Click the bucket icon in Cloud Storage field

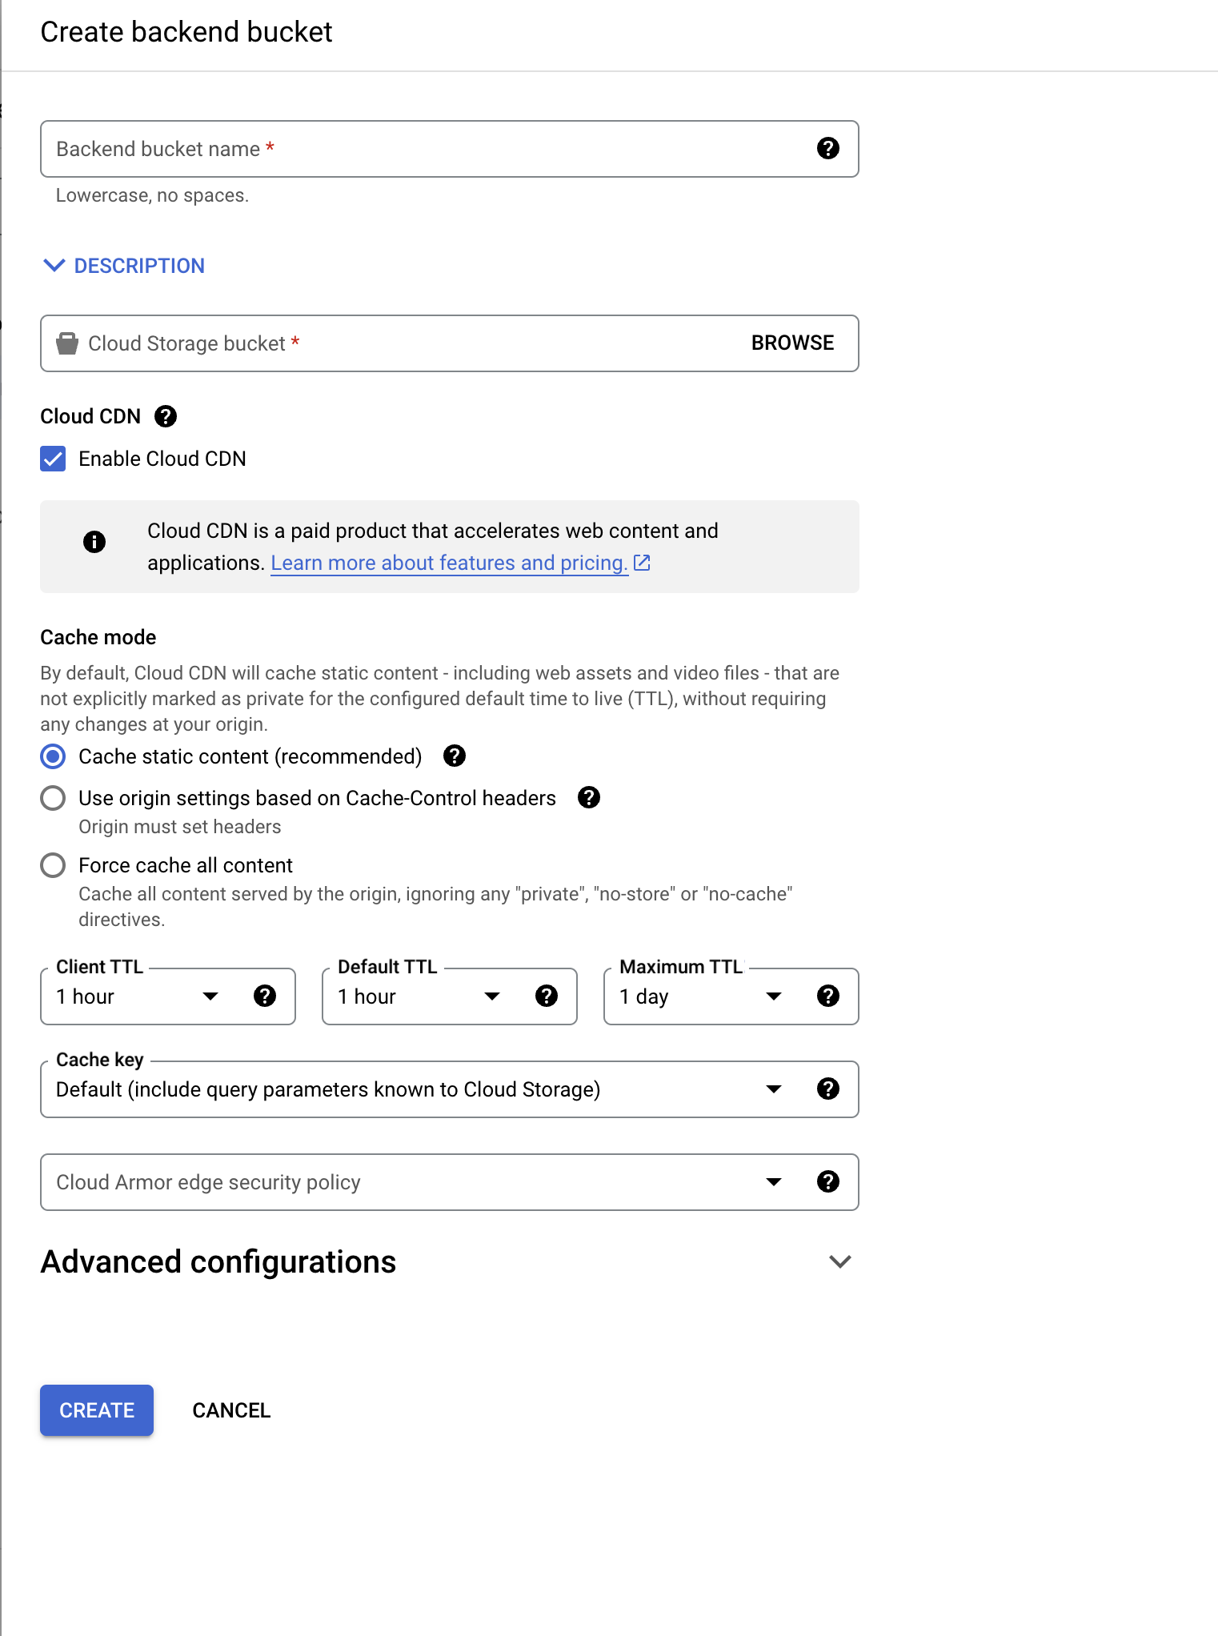[67, 343]
